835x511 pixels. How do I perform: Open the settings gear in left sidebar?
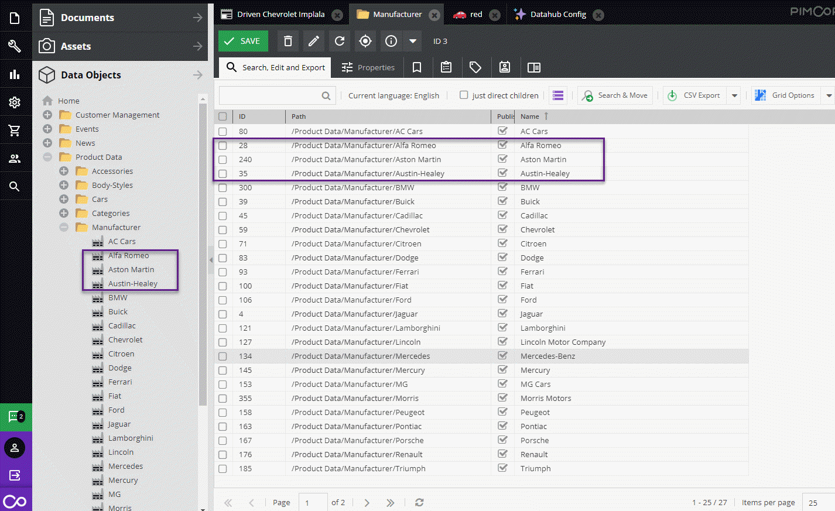[15, 102]
